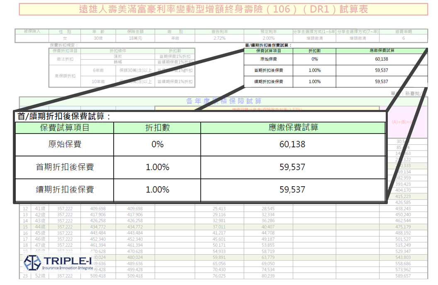The image size is (438, 285).
Task: Click the payment mode value 年繳
Action: tap(175, 38)
